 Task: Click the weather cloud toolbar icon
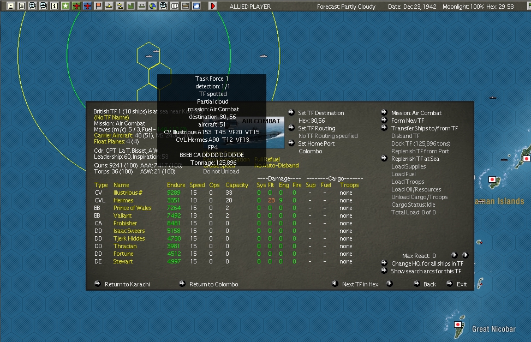pyautogui.click(x=196, y=5)
